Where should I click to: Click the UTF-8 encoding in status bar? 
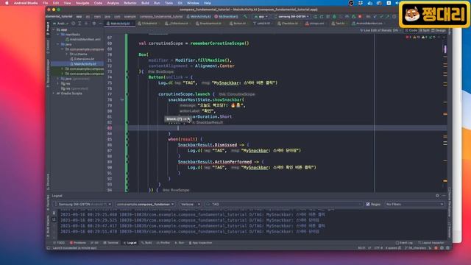(x=378, y=248)
